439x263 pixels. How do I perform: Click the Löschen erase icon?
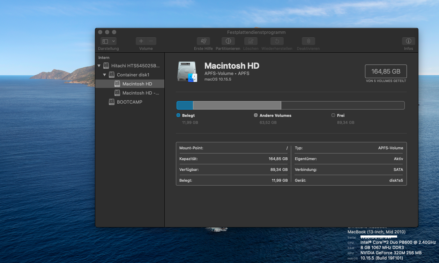(x=251, y=41)
